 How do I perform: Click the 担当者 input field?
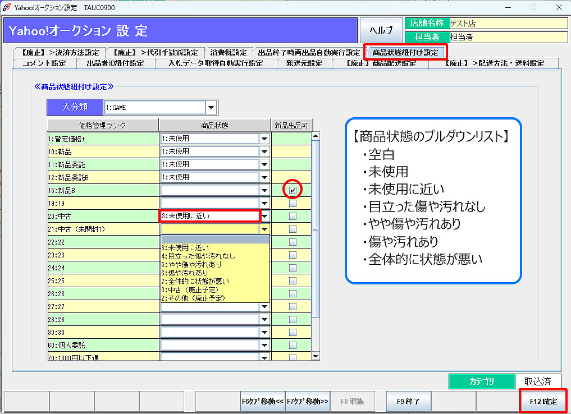(x=508, y=36)
